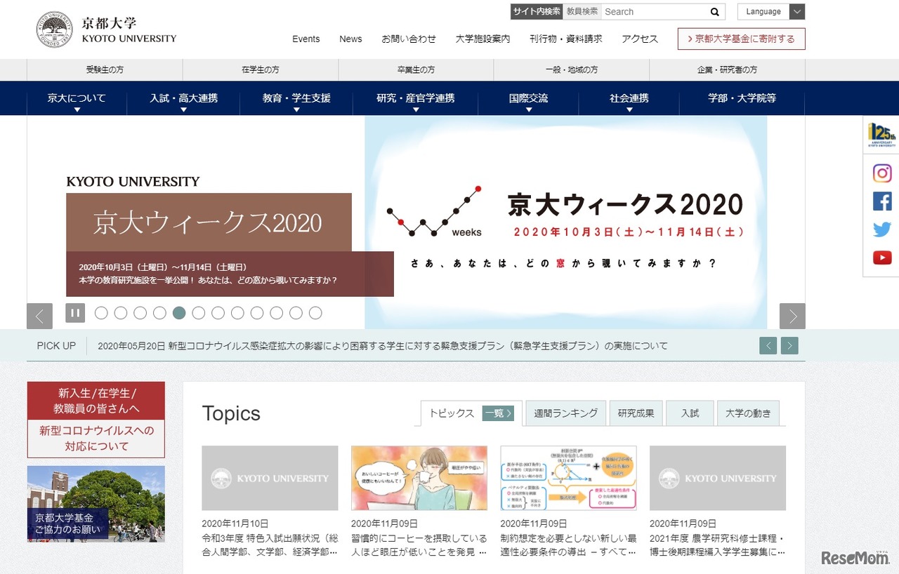Select the 研究成果 tab
The height and width of the screenshot is (574, 899).
point(636,413)
